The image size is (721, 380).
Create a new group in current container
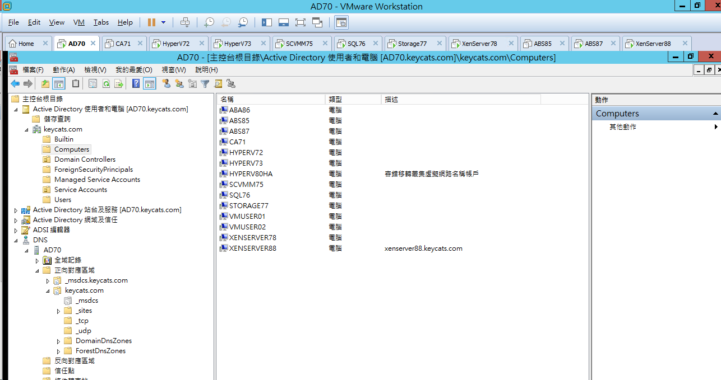[179, 84]
